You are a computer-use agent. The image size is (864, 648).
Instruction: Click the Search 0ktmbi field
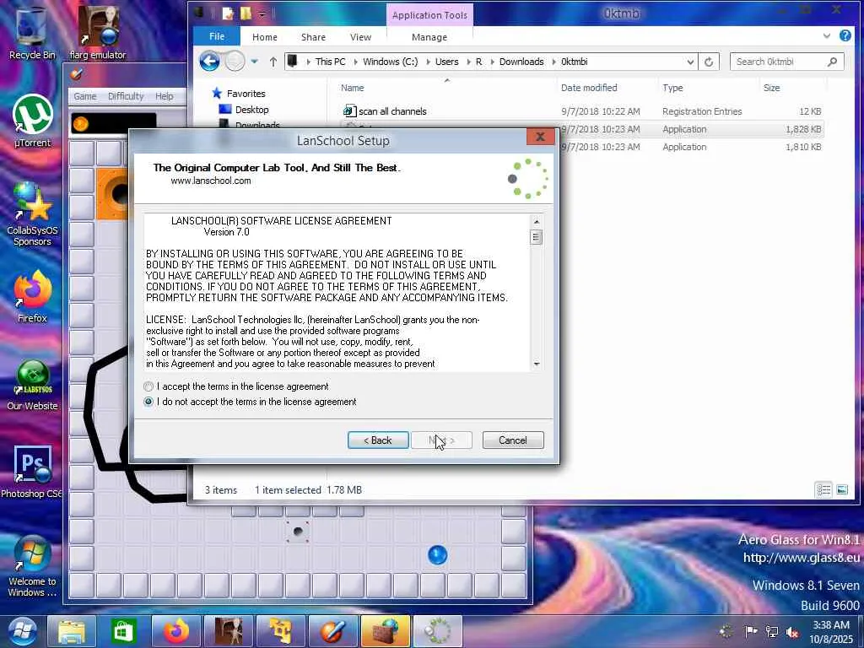[780, 62]
